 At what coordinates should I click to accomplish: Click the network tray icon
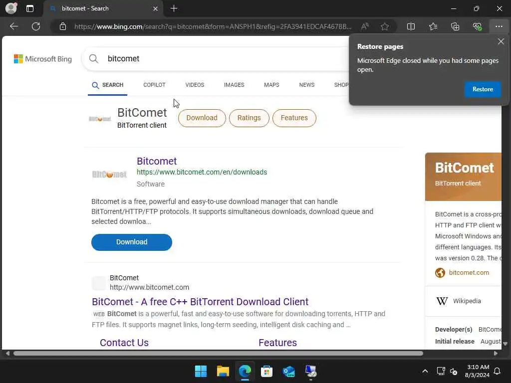coord(441,371)
